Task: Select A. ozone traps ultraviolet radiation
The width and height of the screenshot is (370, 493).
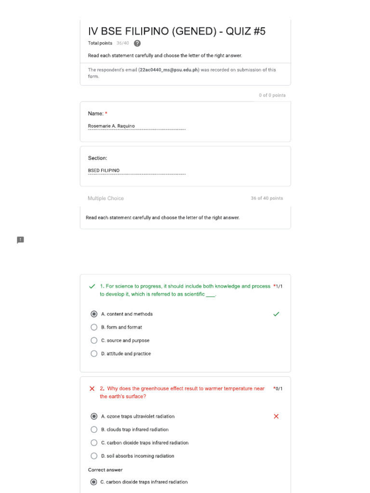Action: [x=94, y=416]
